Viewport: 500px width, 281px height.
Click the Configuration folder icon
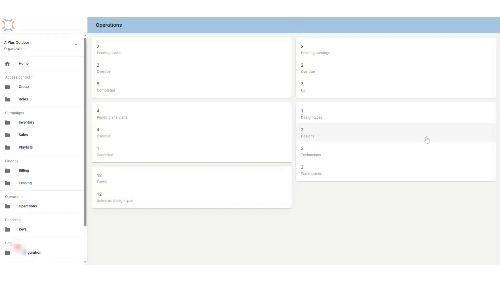7,253
